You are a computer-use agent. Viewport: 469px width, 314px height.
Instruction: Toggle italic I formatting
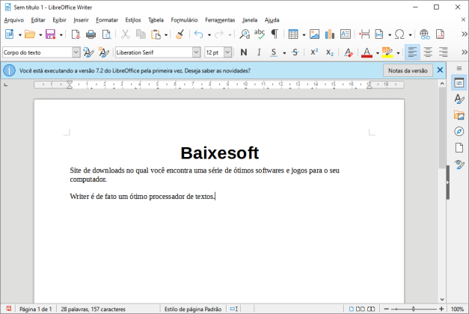pyautogui.click(x=259, y=52)
